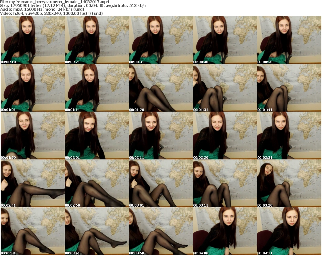322x255 pixels.
Task: Open the frame stamped 00:00:31
Action: (x=161, y=40)
